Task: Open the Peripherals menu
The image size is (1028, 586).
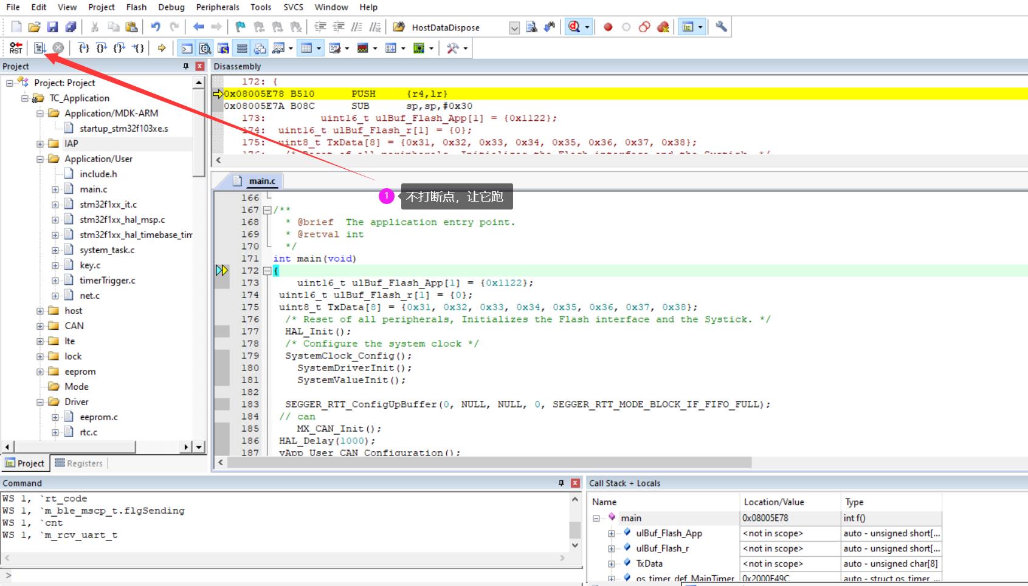Action: (x=218, y=7)
